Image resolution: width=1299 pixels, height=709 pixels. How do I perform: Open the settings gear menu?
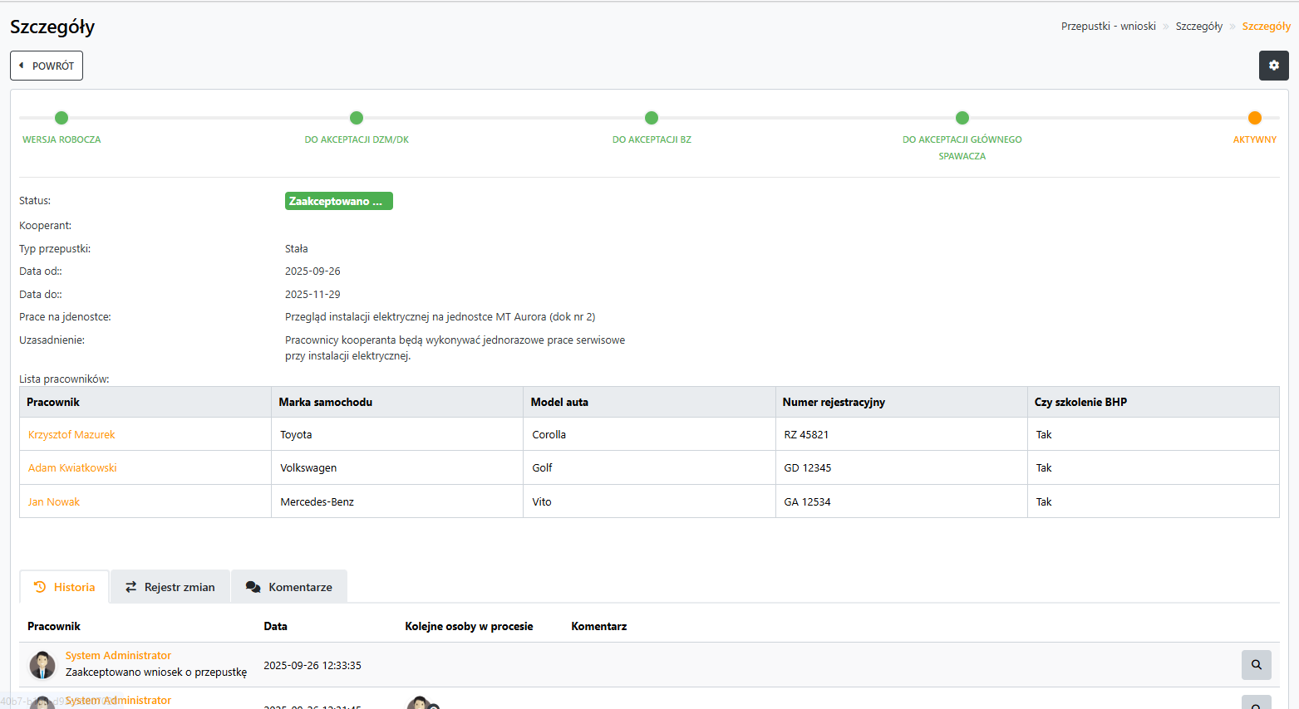[1273, 66]
